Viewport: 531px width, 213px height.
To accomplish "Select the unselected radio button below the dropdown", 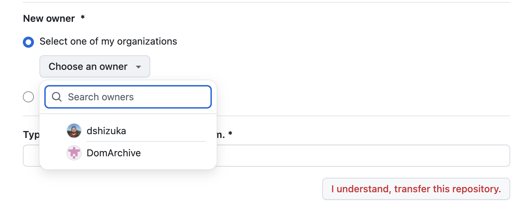I will pos(28,97).
